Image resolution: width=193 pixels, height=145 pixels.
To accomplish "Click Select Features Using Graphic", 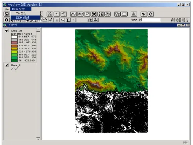I will point(117,14).
